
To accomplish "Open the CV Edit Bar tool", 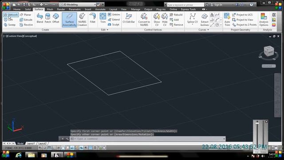I will pos(129,18).
